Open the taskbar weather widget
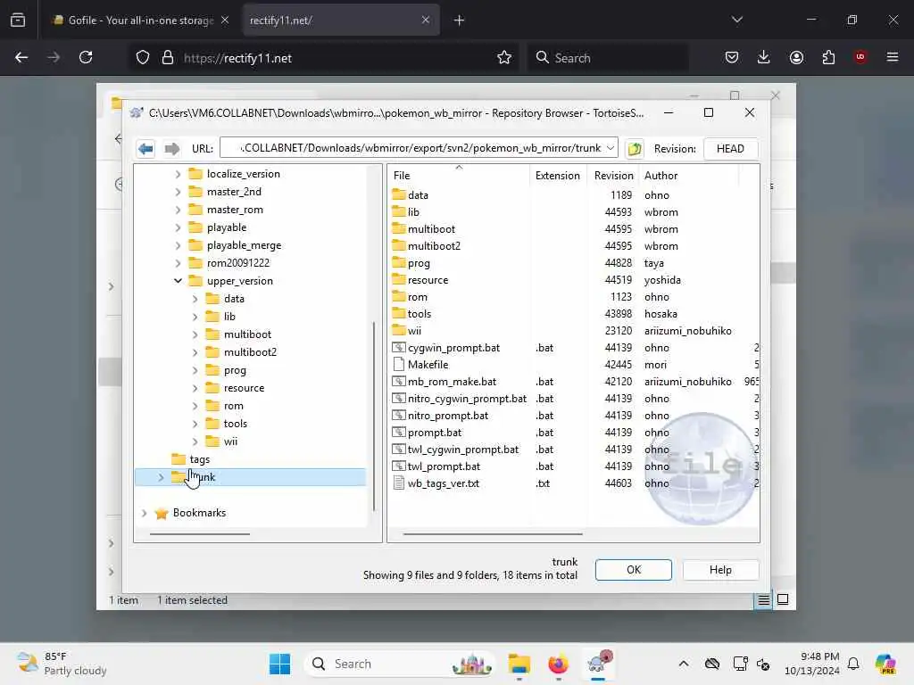The image size is (914, 685). (x=62, y=664)
